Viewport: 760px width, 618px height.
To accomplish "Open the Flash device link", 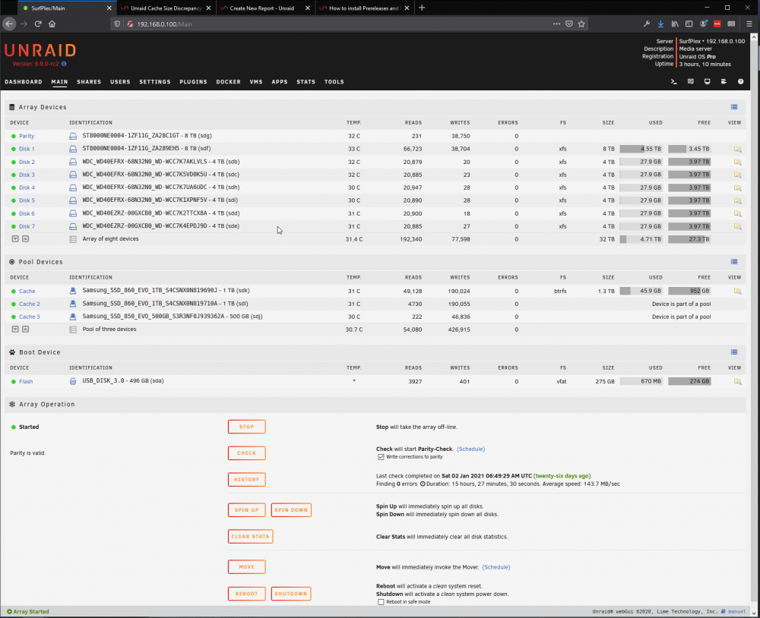I will tap(26, 382).
